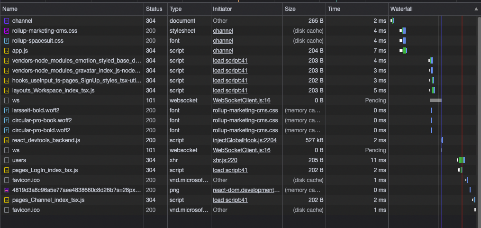The height and width of the screenshot is (228, 481).
Task: Click the script icon for react_devtools_backend.js
Action: [x=7, y=140]
